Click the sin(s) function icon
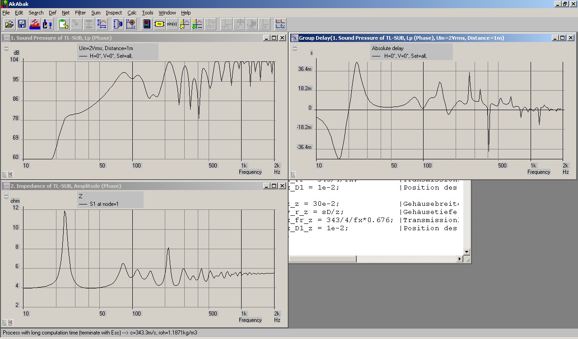The image size is (578, 339). coord(172,24)
